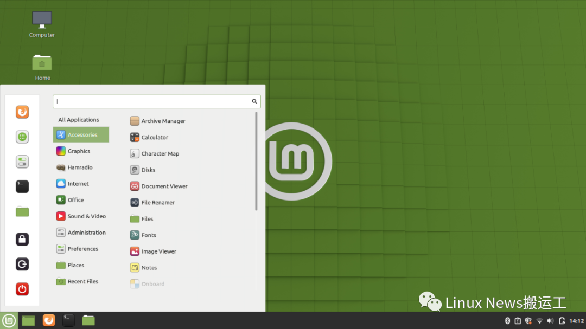This screenshot has height=329, width=586.
Task: Open Terminal from the taskbar
Action: (x=68, y=320)
